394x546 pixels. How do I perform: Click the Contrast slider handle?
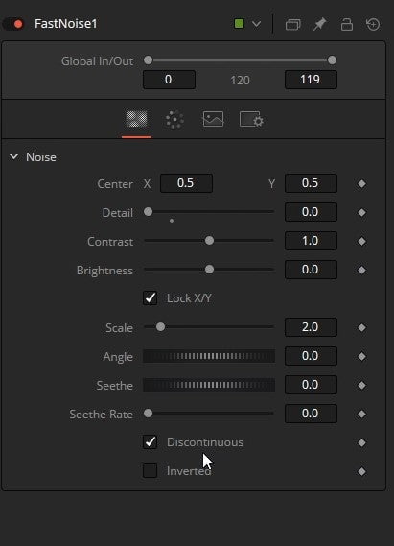[x=209, y=241]
